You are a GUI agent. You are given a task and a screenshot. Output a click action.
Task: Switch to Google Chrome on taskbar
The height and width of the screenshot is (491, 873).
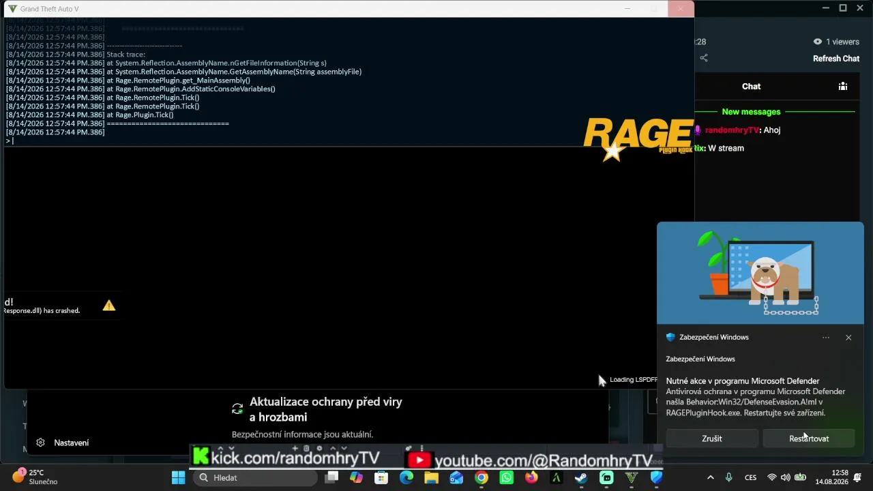pos(482,477)
